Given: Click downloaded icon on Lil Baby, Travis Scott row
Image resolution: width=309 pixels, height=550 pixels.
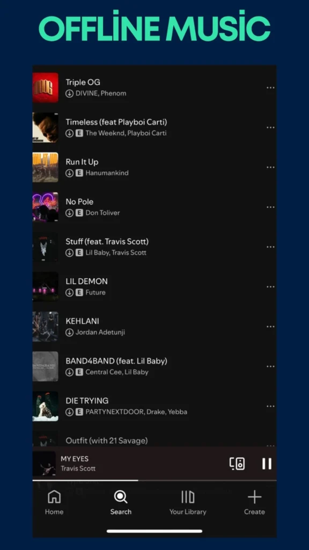Looking at the screenshot, I should (69, 252).
